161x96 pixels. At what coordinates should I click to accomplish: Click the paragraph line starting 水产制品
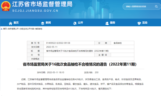[x=80, y=84]
